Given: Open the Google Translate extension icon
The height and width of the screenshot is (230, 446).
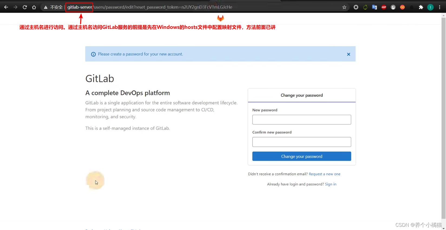Looking at the screenshot, I should [375, 7].
